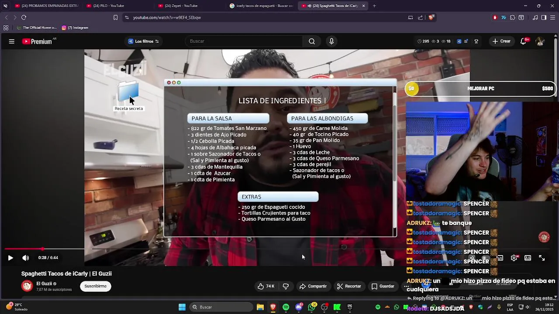Screen dimensions: 559x314
Task: Open site settings icon beside the URL
Action: coord(127,17)
